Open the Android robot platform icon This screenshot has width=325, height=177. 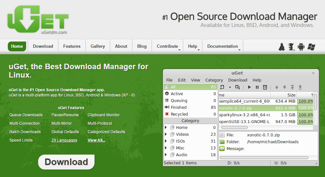point(301,47)
